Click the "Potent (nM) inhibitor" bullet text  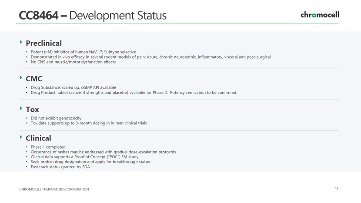[83, 52]
